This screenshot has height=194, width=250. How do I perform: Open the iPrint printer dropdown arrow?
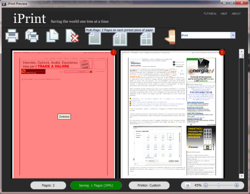coord(233,35)
